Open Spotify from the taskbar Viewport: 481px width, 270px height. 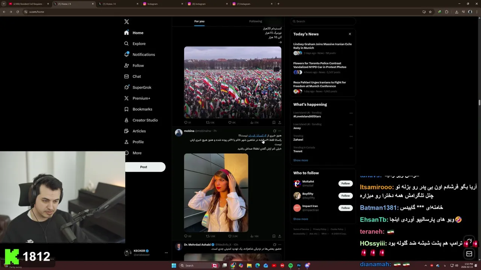(290, 265)
